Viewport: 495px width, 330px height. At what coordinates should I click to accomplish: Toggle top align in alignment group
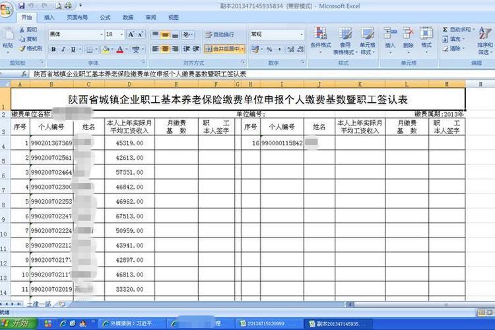tap(155, 34)
